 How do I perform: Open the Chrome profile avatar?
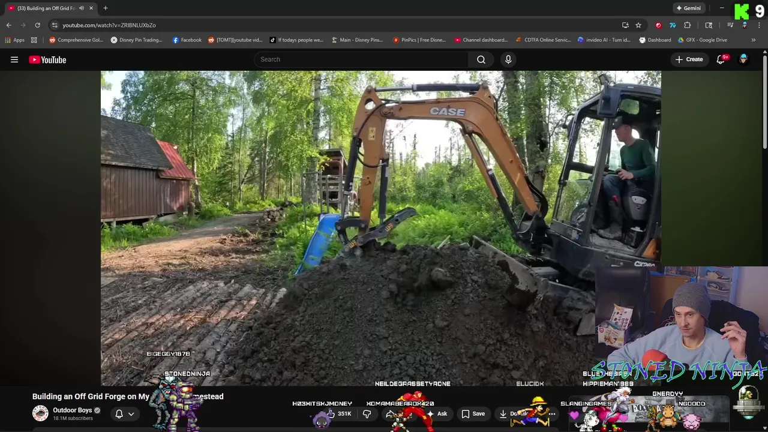(745, 25)
